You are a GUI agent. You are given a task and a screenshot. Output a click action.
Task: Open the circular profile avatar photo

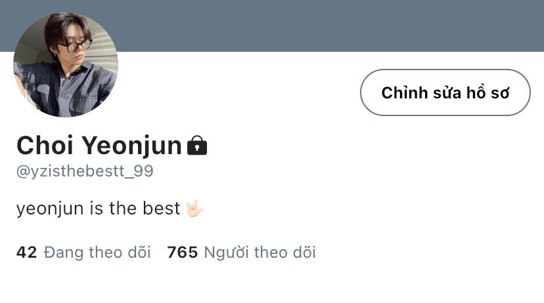(66, 65)
